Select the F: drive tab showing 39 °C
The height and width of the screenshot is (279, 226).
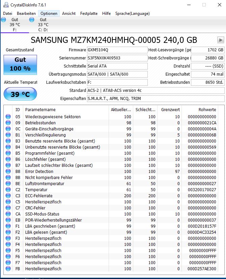pos(15,25)
